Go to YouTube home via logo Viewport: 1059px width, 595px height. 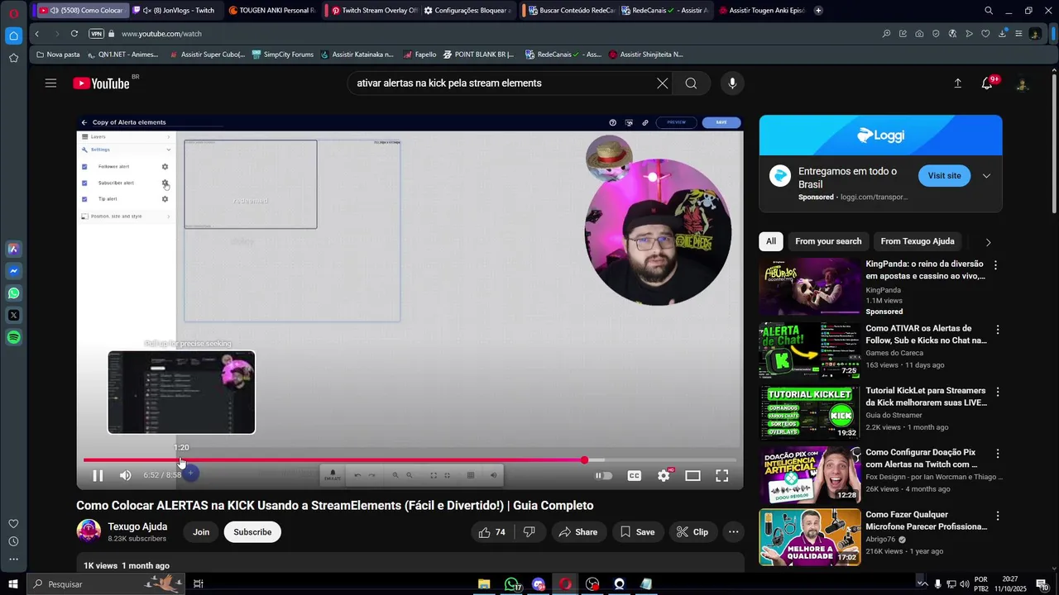(101, 83)
